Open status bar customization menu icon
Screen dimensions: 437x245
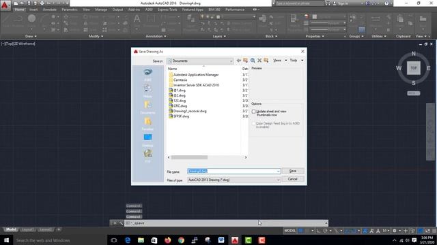click(434, 231)
